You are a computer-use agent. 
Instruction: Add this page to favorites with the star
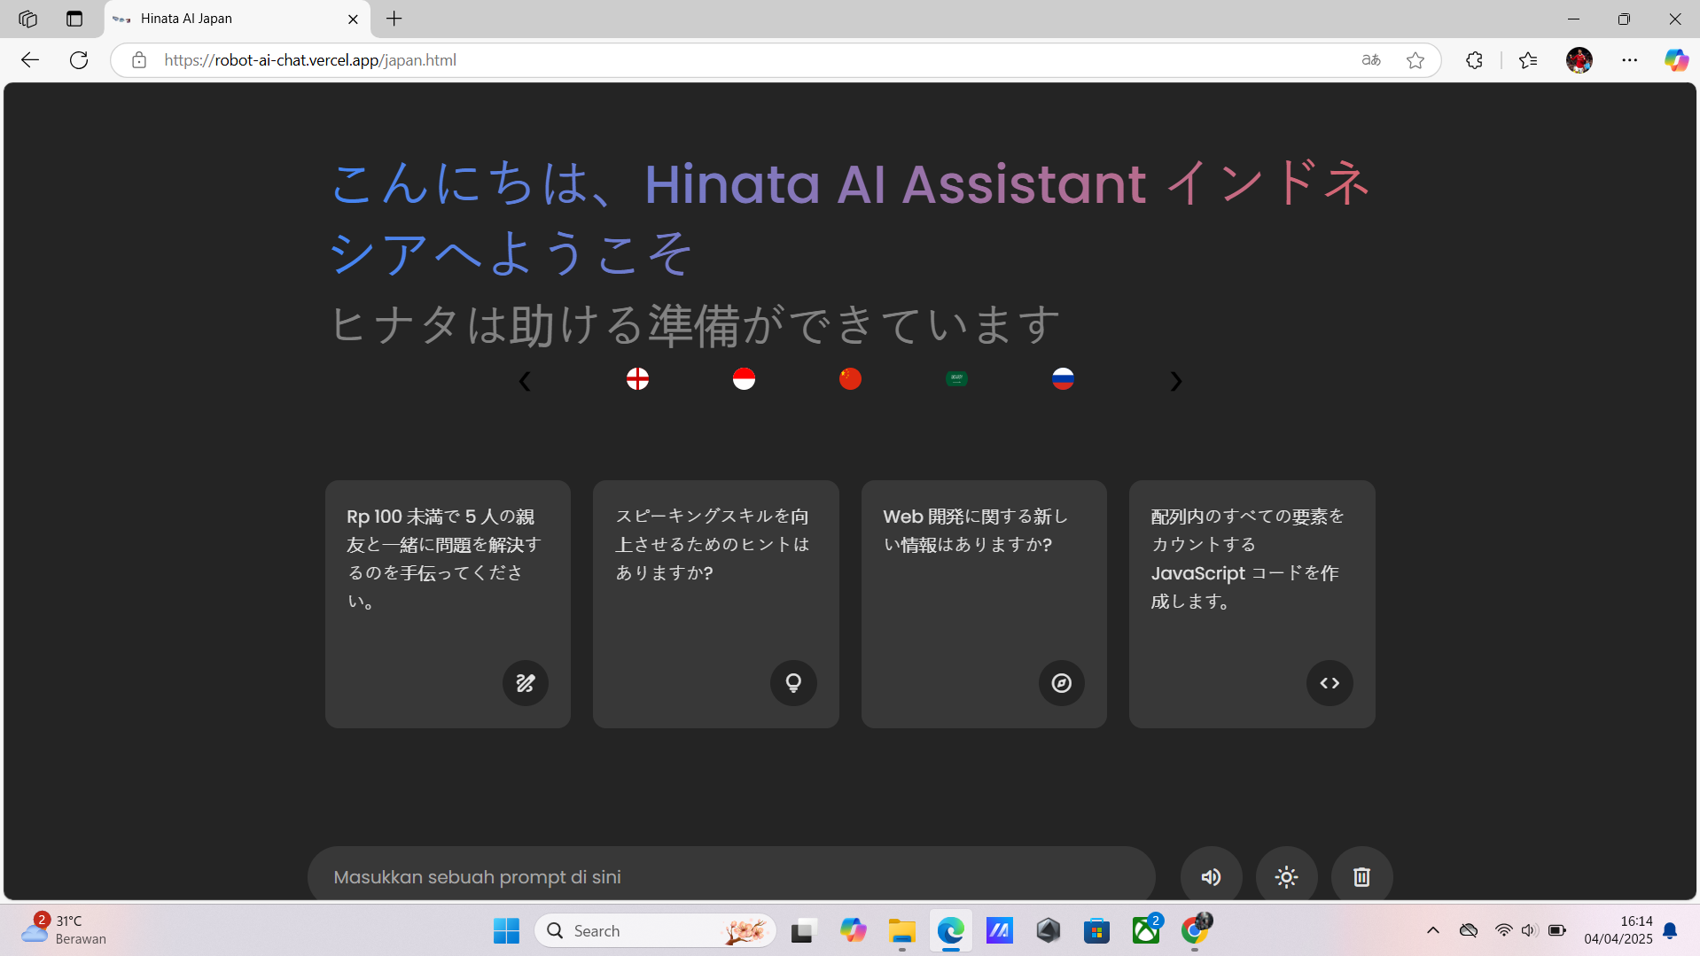(x=1415, y=60)
